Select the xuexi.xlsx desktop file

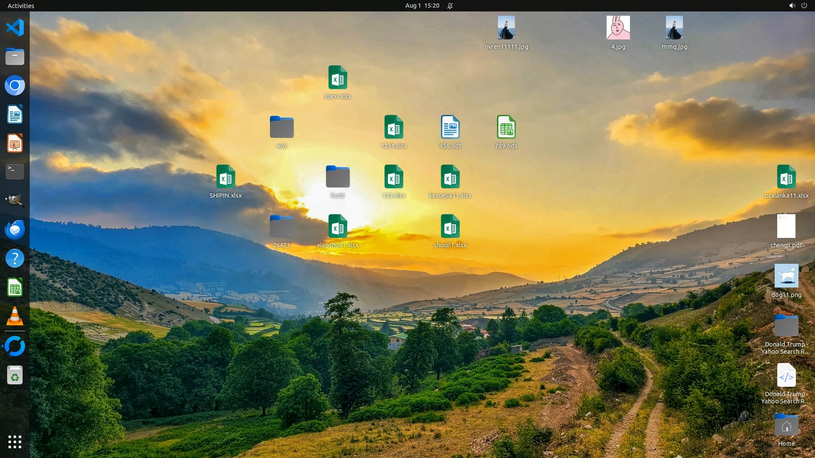click(337, 78)
